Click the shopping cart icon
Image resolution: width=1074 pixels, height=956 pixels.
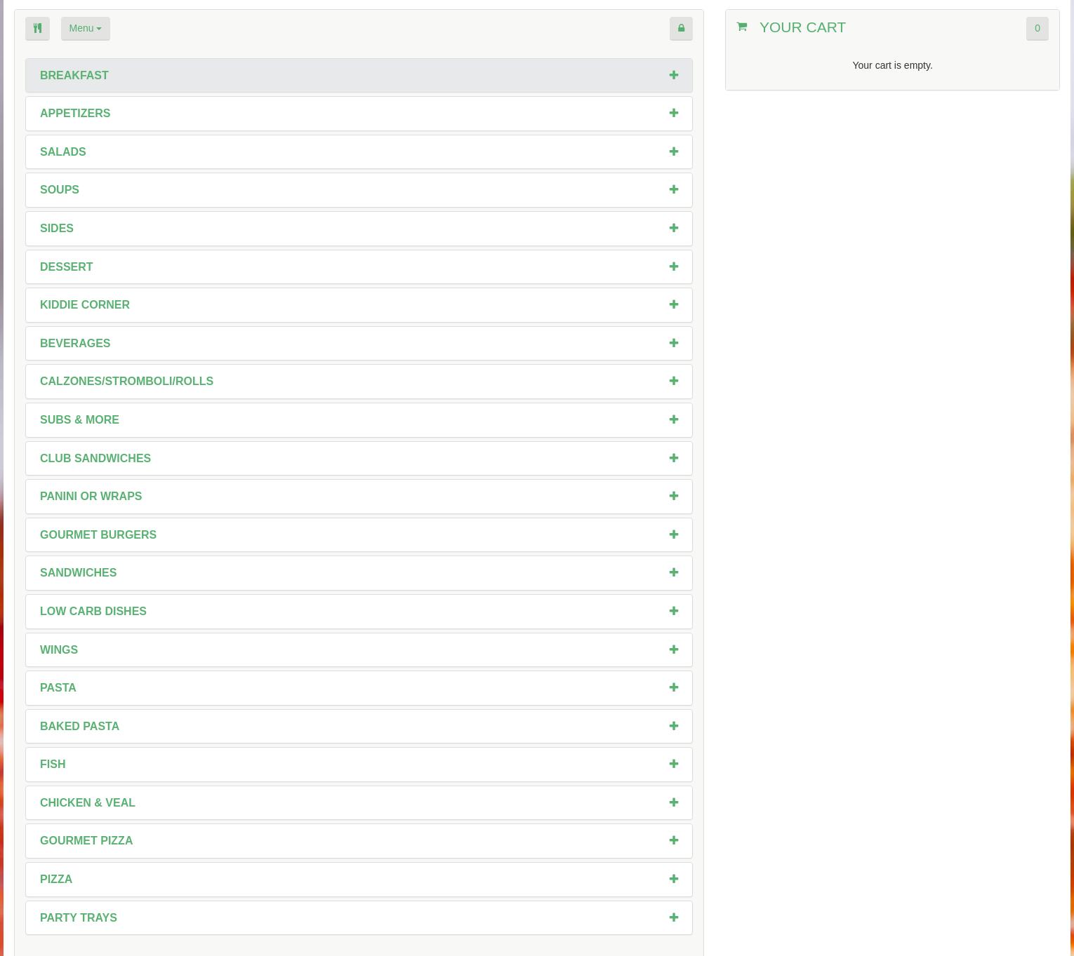[x=741, y=27]
